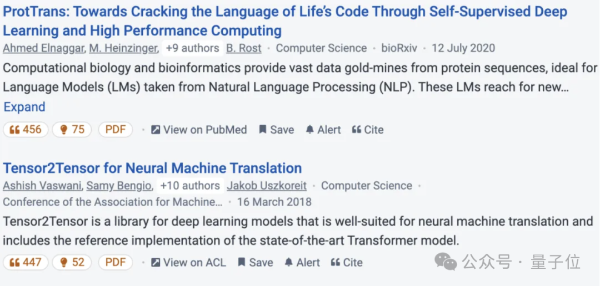Show the +9 authors for ProtTrans

[x=192, y=48]
